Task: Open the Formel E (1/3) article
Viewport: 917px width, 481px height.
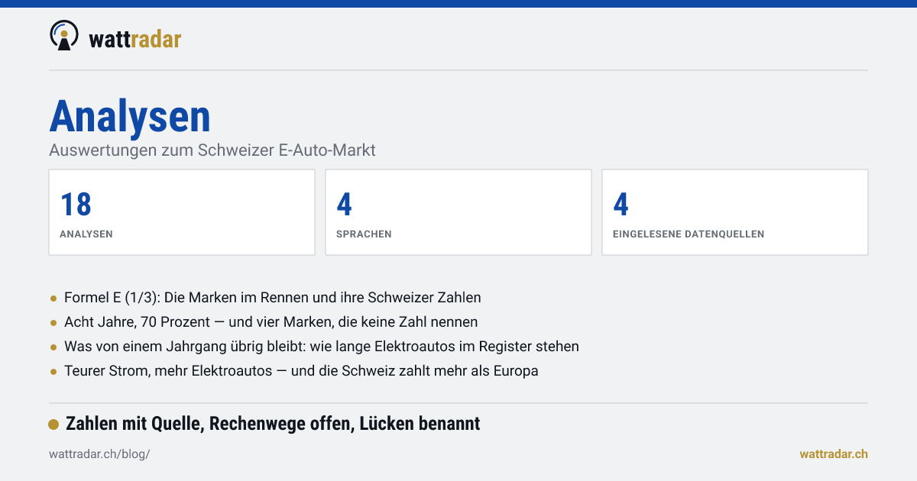Action: pos(273,298)
